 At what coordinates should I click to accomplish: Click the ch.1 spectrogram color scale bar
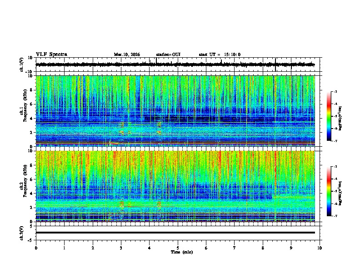click(x=329, y=116)
